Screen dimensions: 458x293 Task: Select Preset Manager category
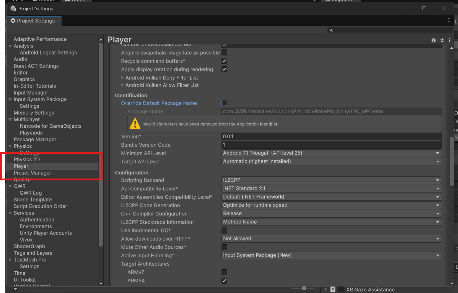(32, 173)
